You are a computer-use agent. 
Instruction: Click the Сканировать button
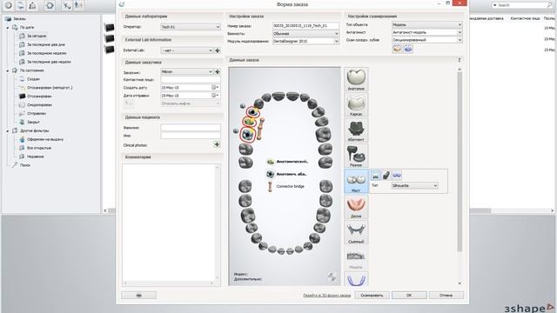(x=372, y=296)
